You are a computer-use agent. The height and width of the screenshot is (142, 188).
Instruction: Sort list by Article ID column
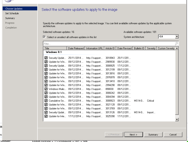[110, 48]
